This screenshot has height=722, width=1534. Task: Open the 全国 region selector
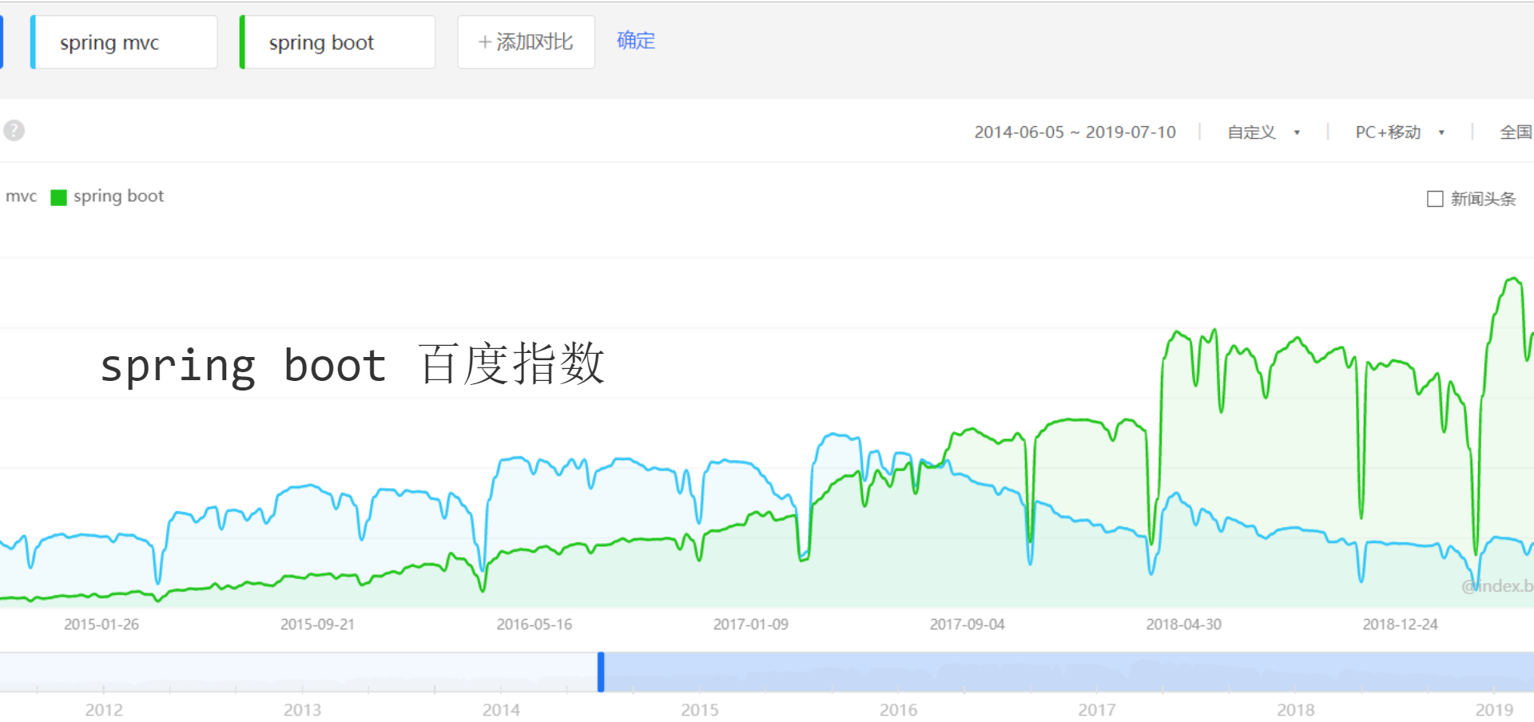(x=1515, y=133)
